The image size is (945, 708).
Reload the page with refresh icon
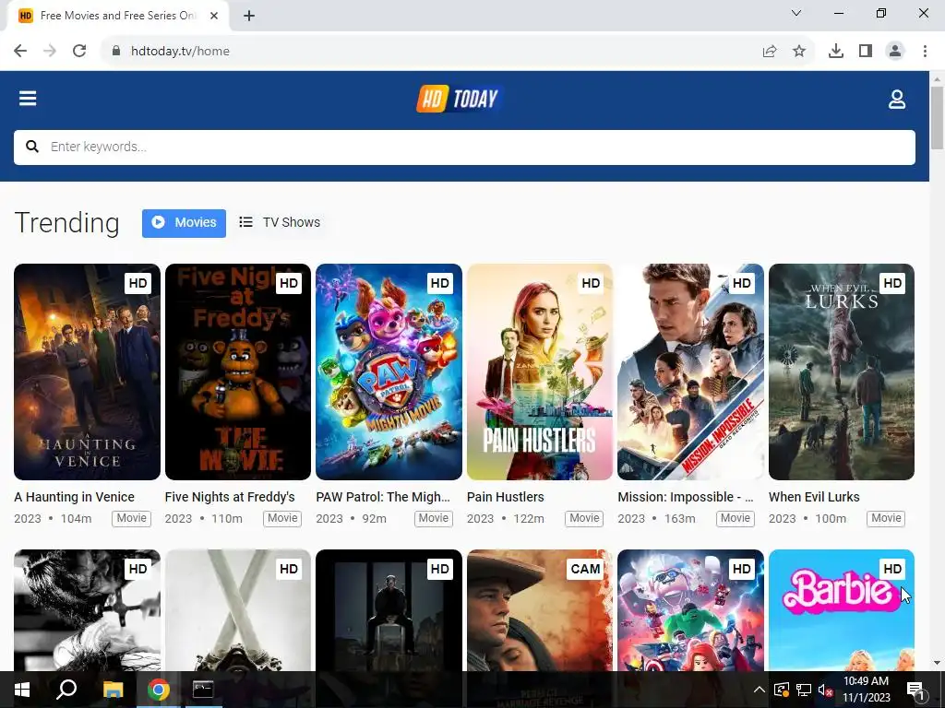[79, 52]
